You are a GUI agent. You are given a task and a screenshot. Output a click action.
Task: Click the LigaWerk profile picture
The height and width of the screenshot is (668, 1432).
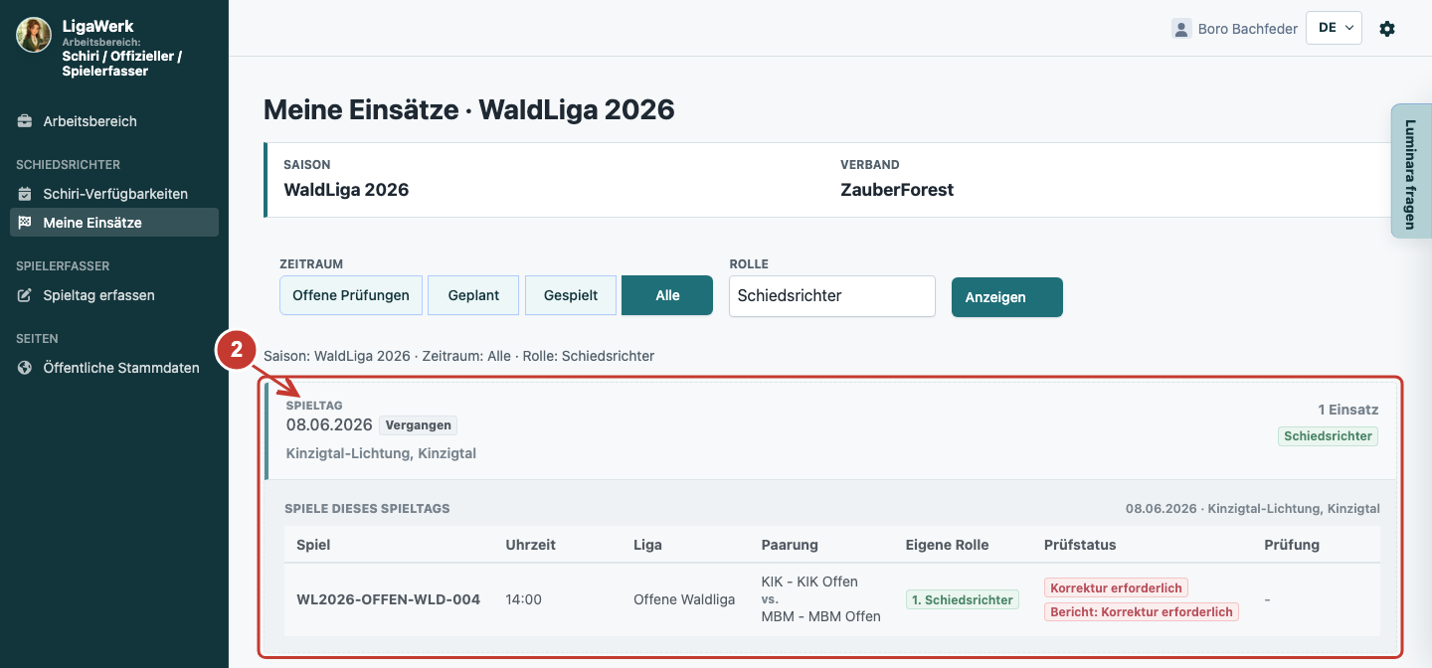(x=34, y=35)
